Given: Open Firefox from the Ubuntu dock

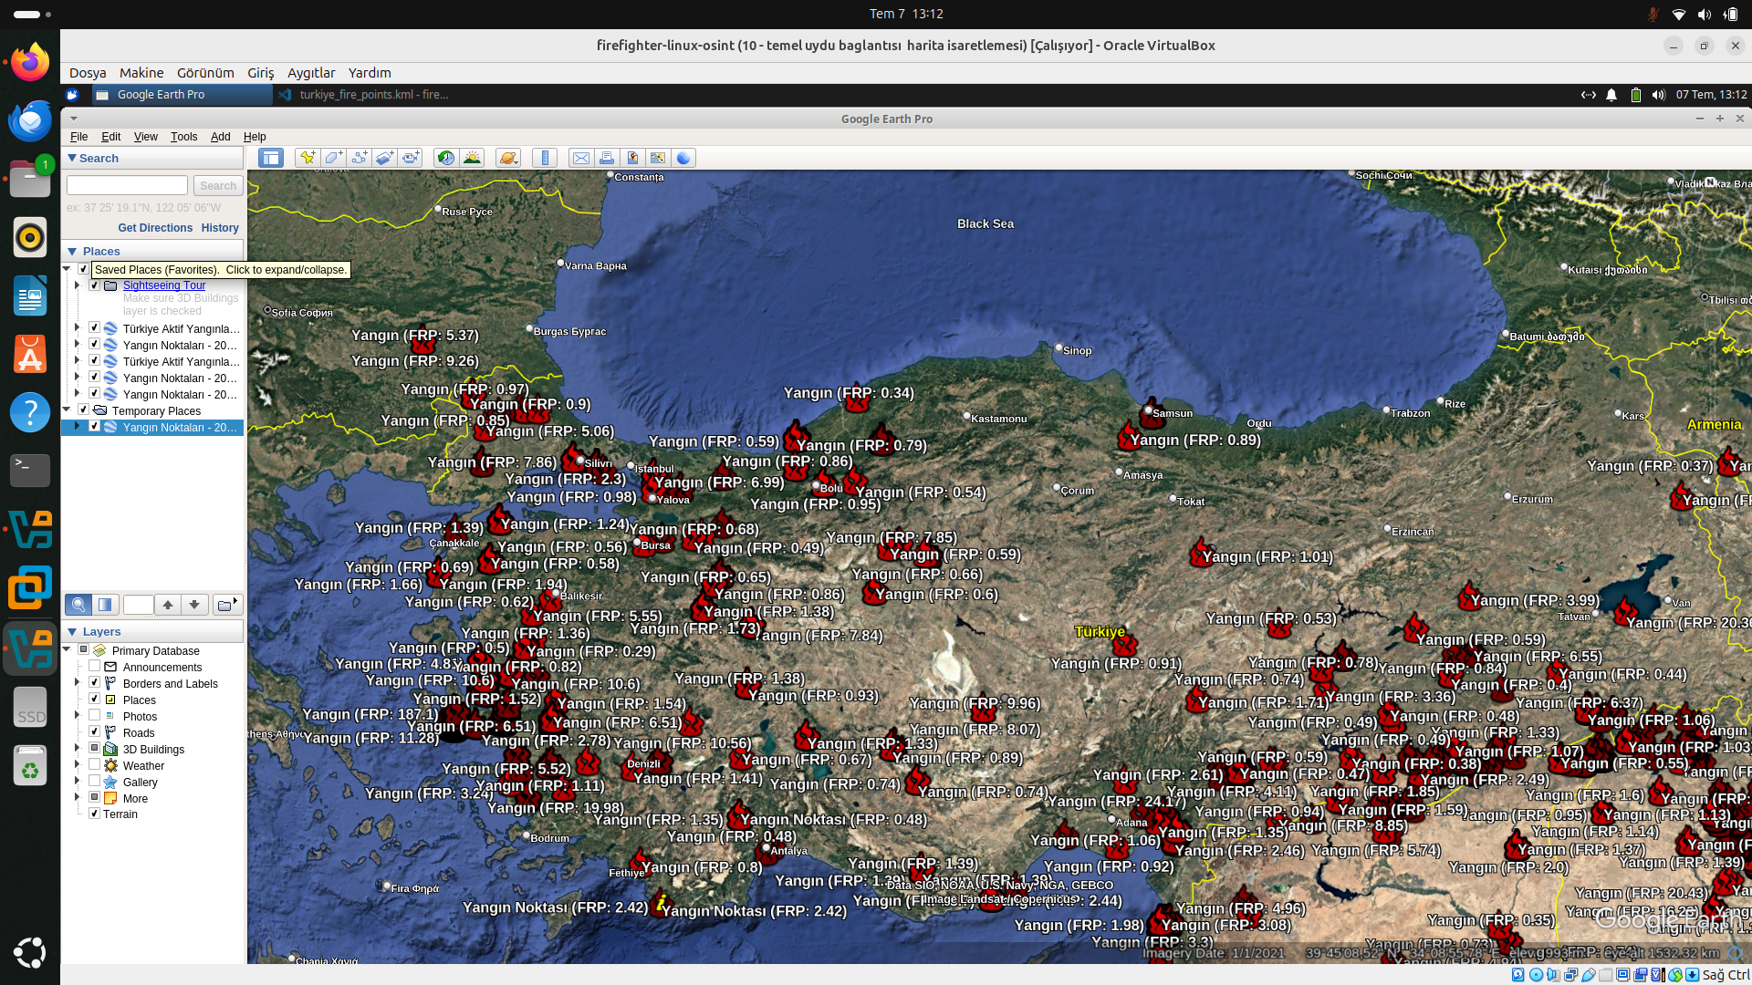Looking at the screenshot, I should [x=30, y=62].
